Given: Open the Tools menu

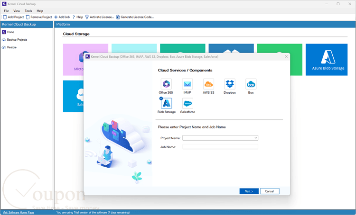Looking at the screenshot, I should pos(28,11).
